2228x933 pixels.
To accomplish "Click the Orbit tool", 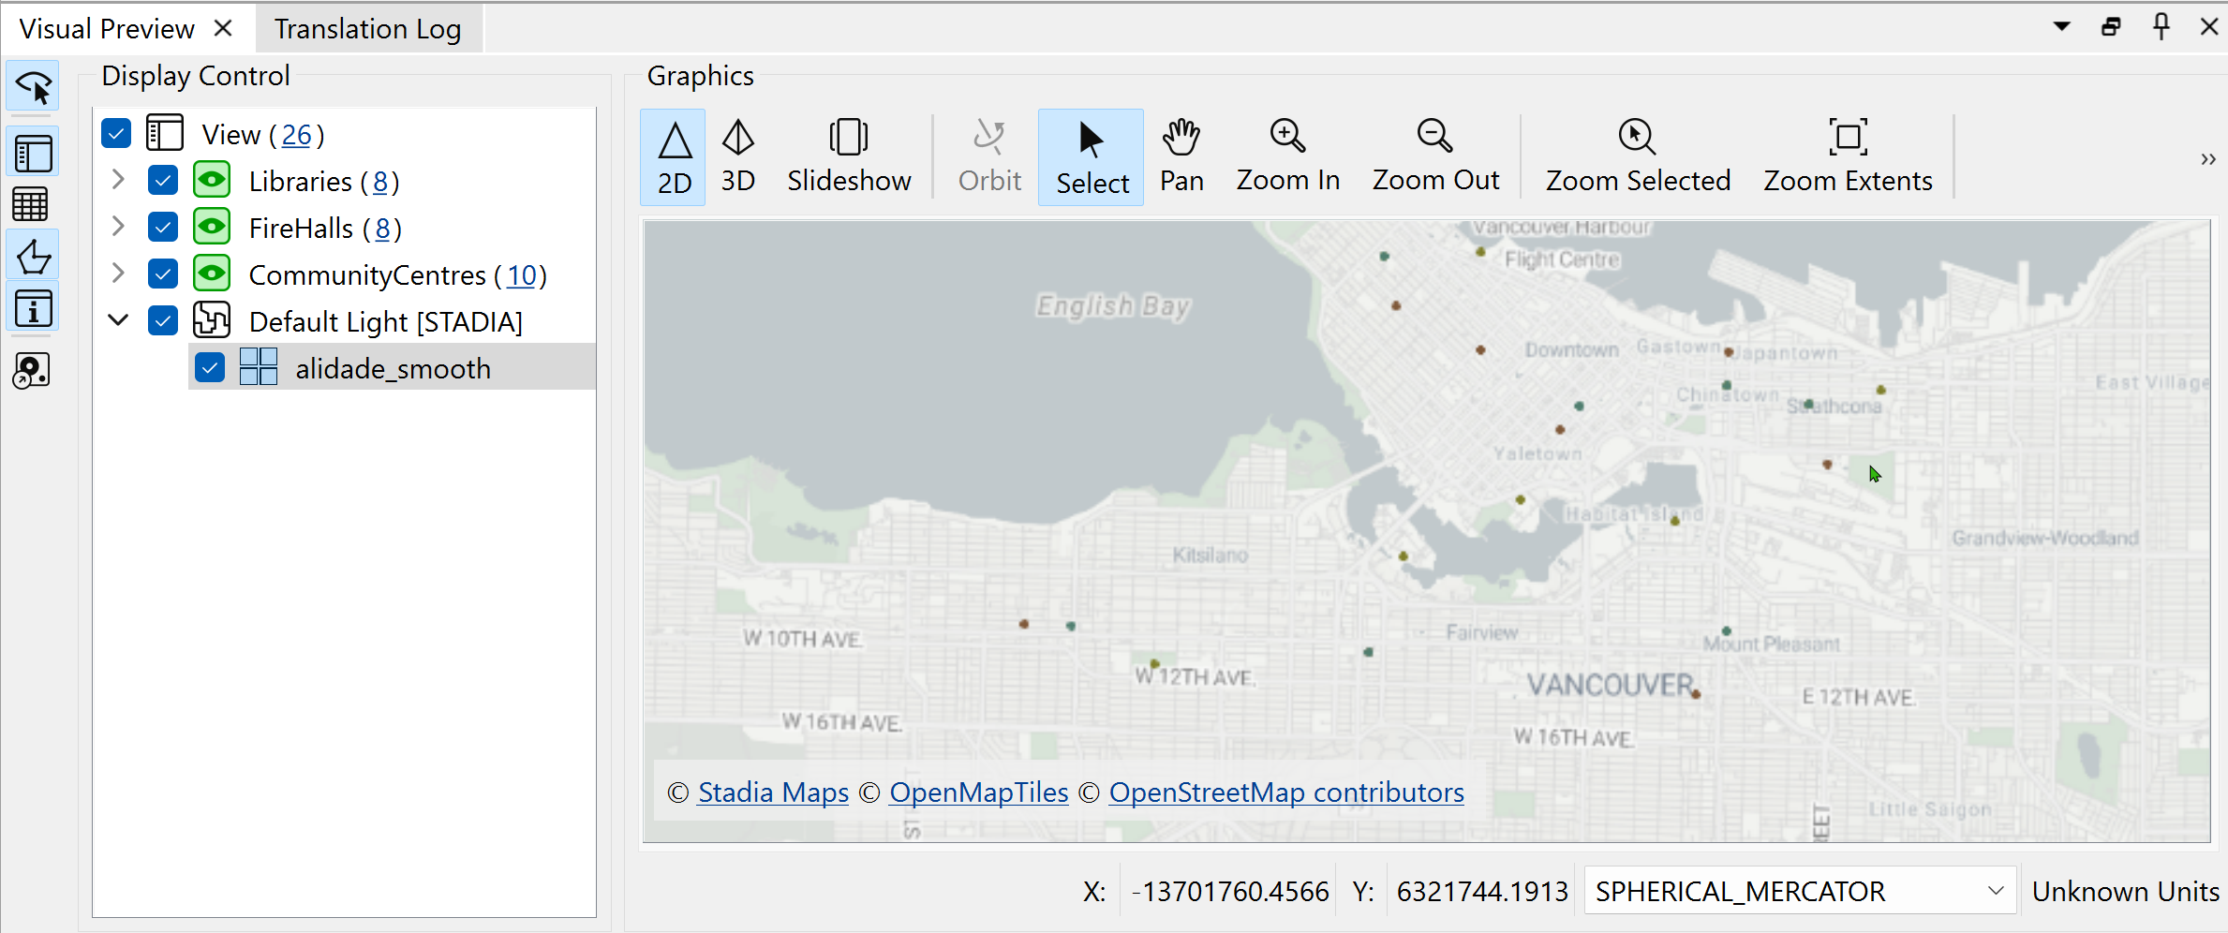I will click(989, 157).
